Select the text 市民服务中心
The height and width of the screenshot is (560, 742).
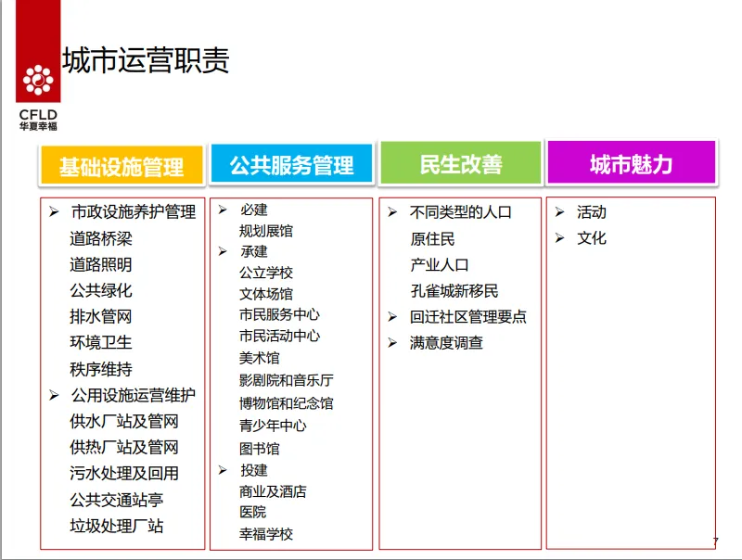pyautogui.click(x=280, y=314)
